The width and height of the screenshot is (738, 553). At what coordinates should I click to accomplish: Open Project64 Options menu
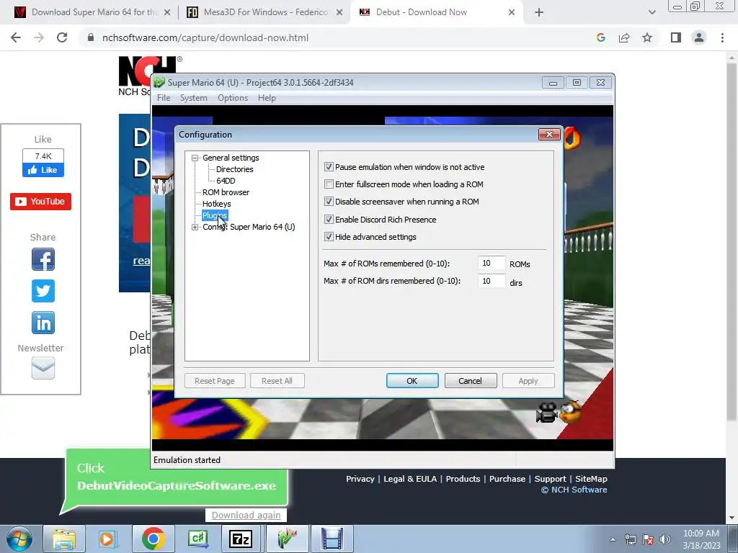(233, 98)
